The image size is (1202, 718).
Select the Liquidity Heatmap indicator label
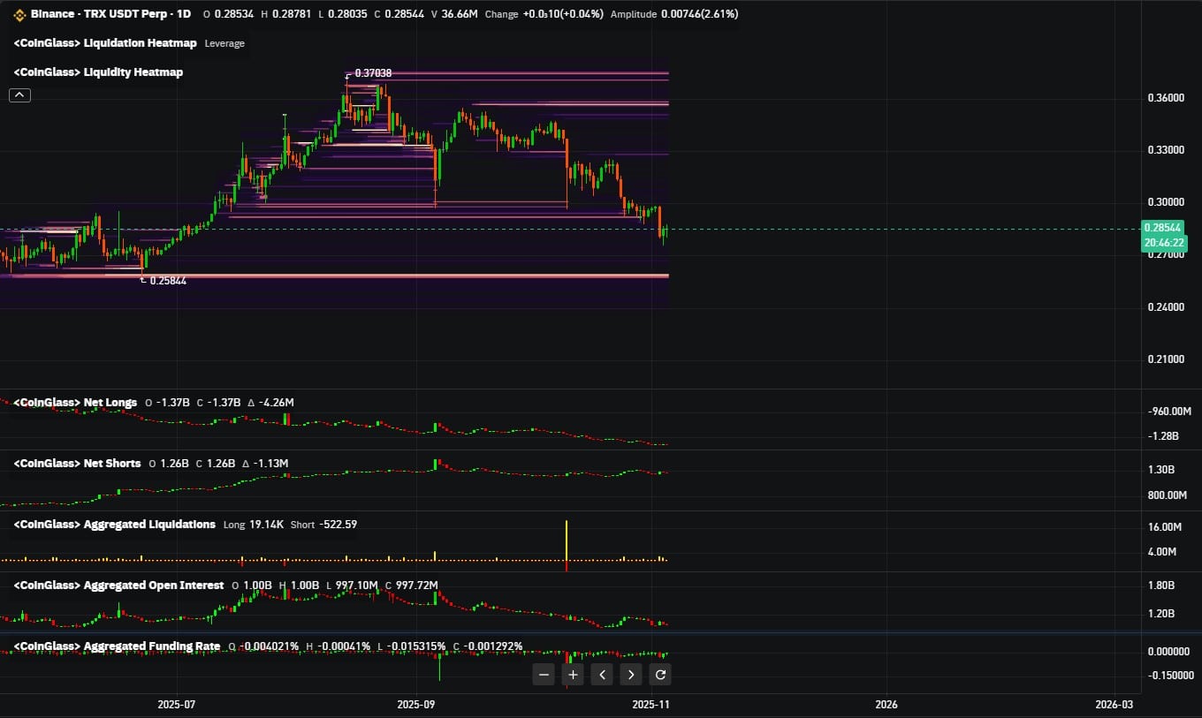[x=98, y=72]
